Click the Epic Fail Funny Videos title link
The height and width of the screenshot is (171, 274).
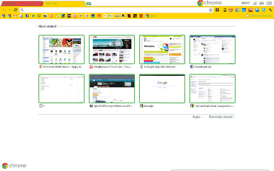point(113,106)
